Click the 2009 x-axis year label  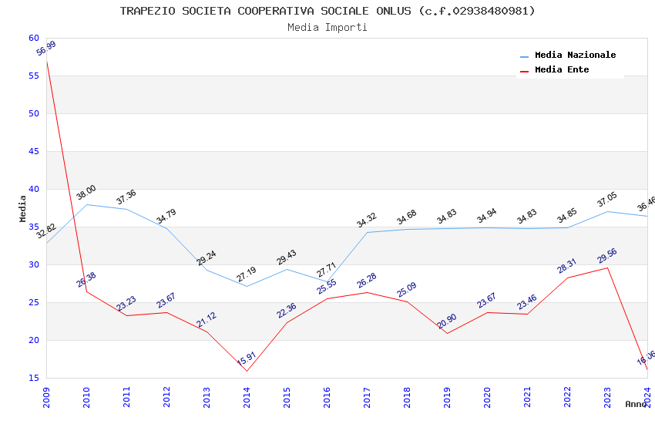46,397
